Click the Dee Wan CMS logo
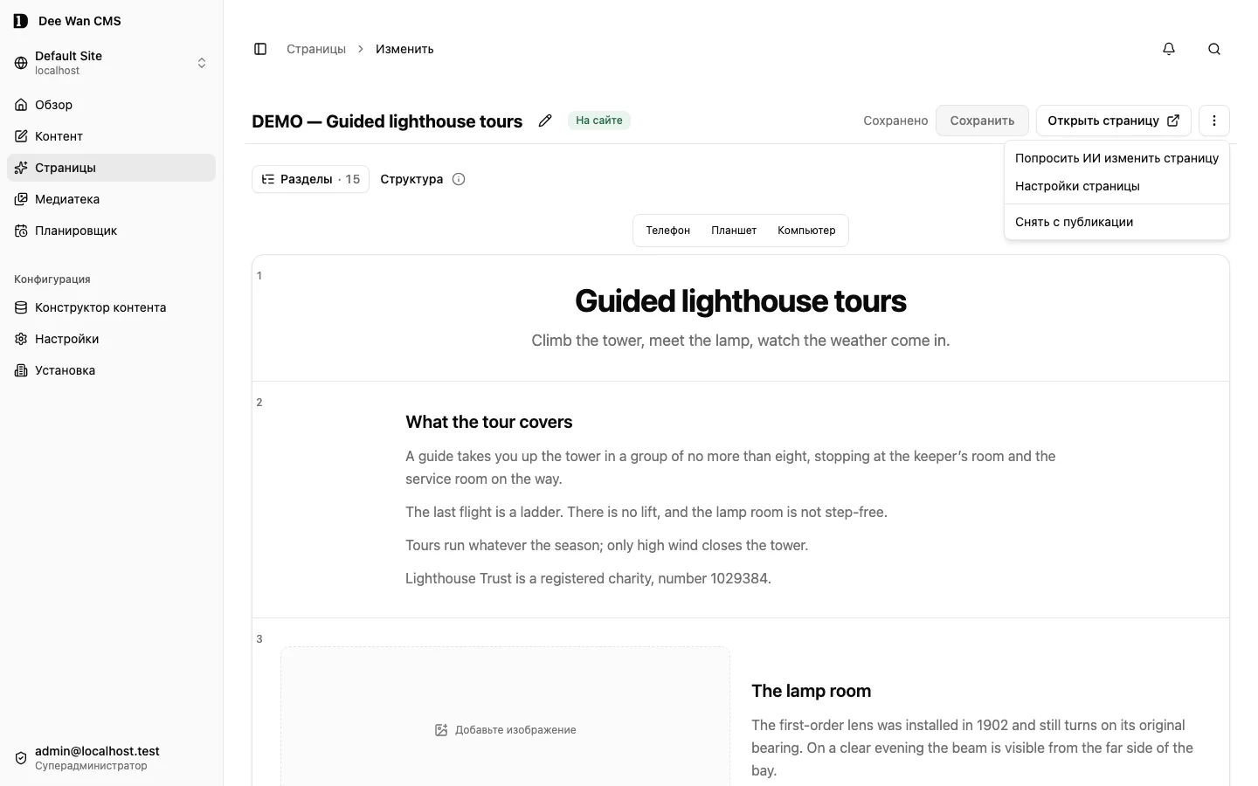1258x786 pixels. click(21, 21)
